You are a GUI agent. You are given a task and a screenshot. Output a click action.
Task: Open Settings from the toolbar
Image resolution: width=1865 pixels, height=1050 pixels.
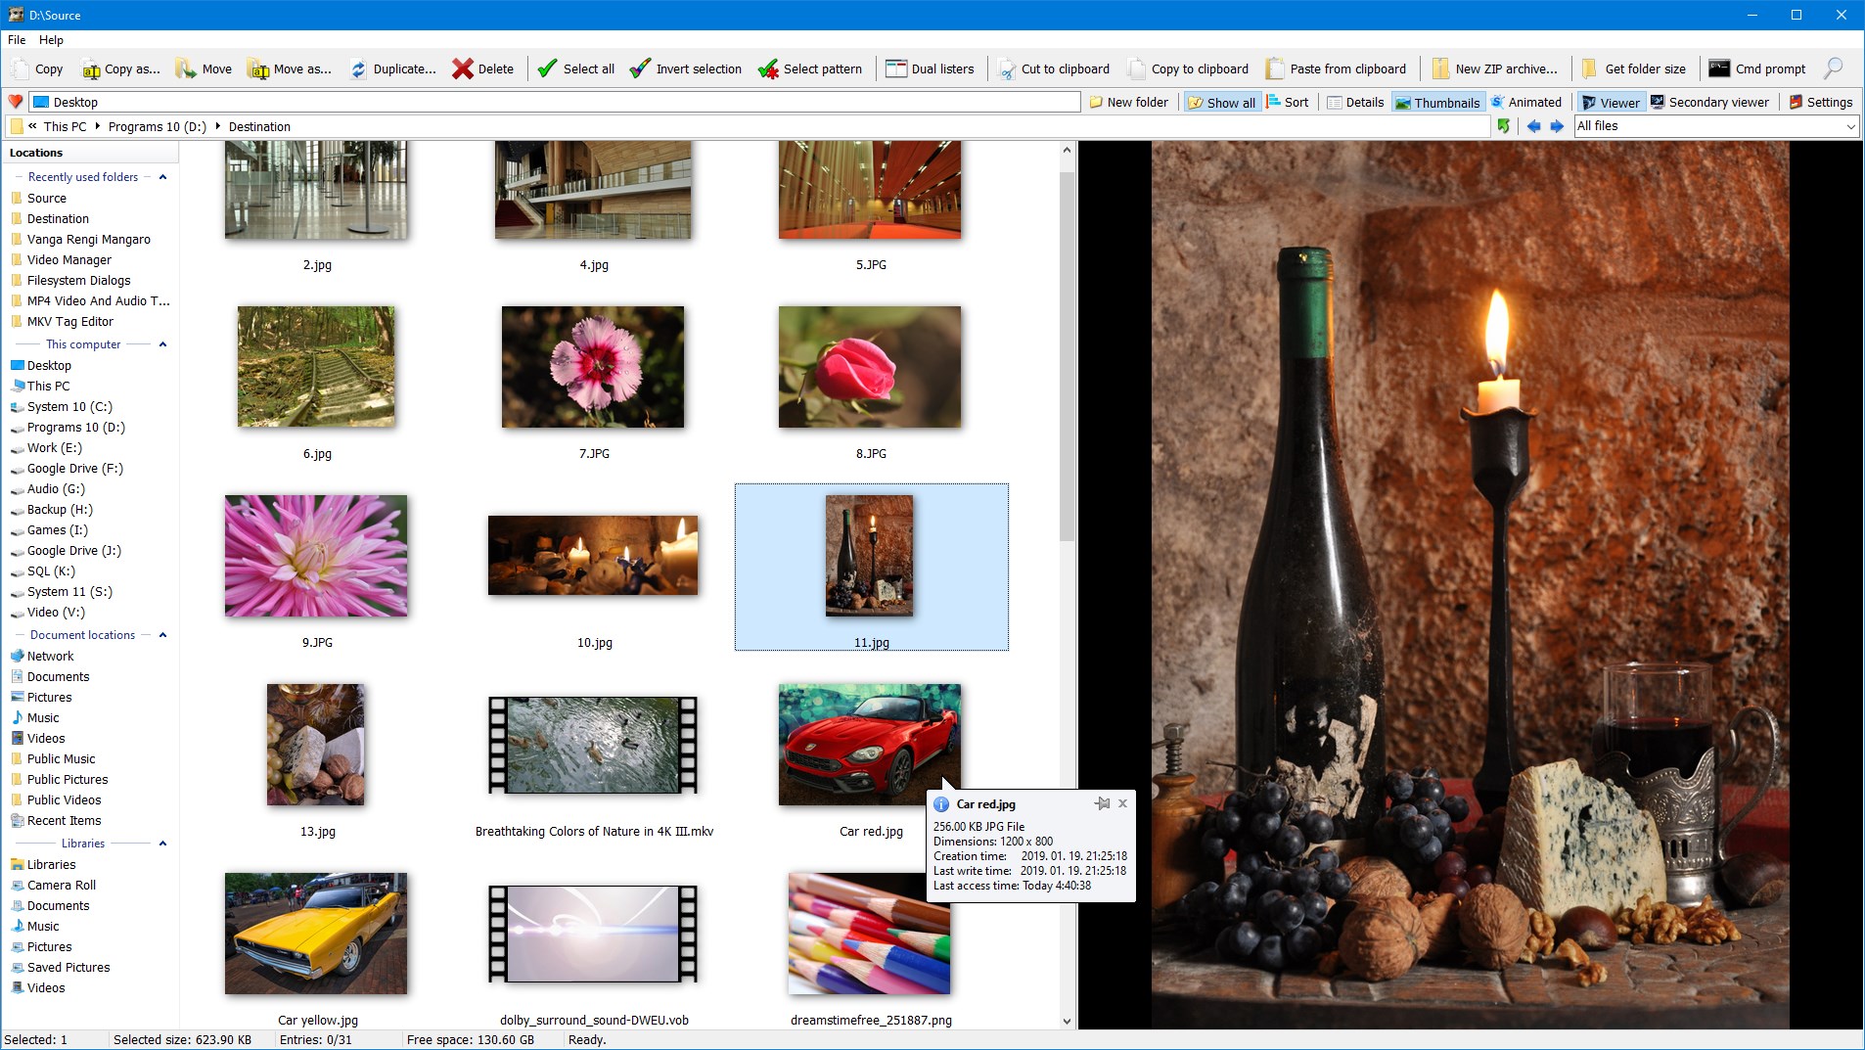(x=1821, y=102)
